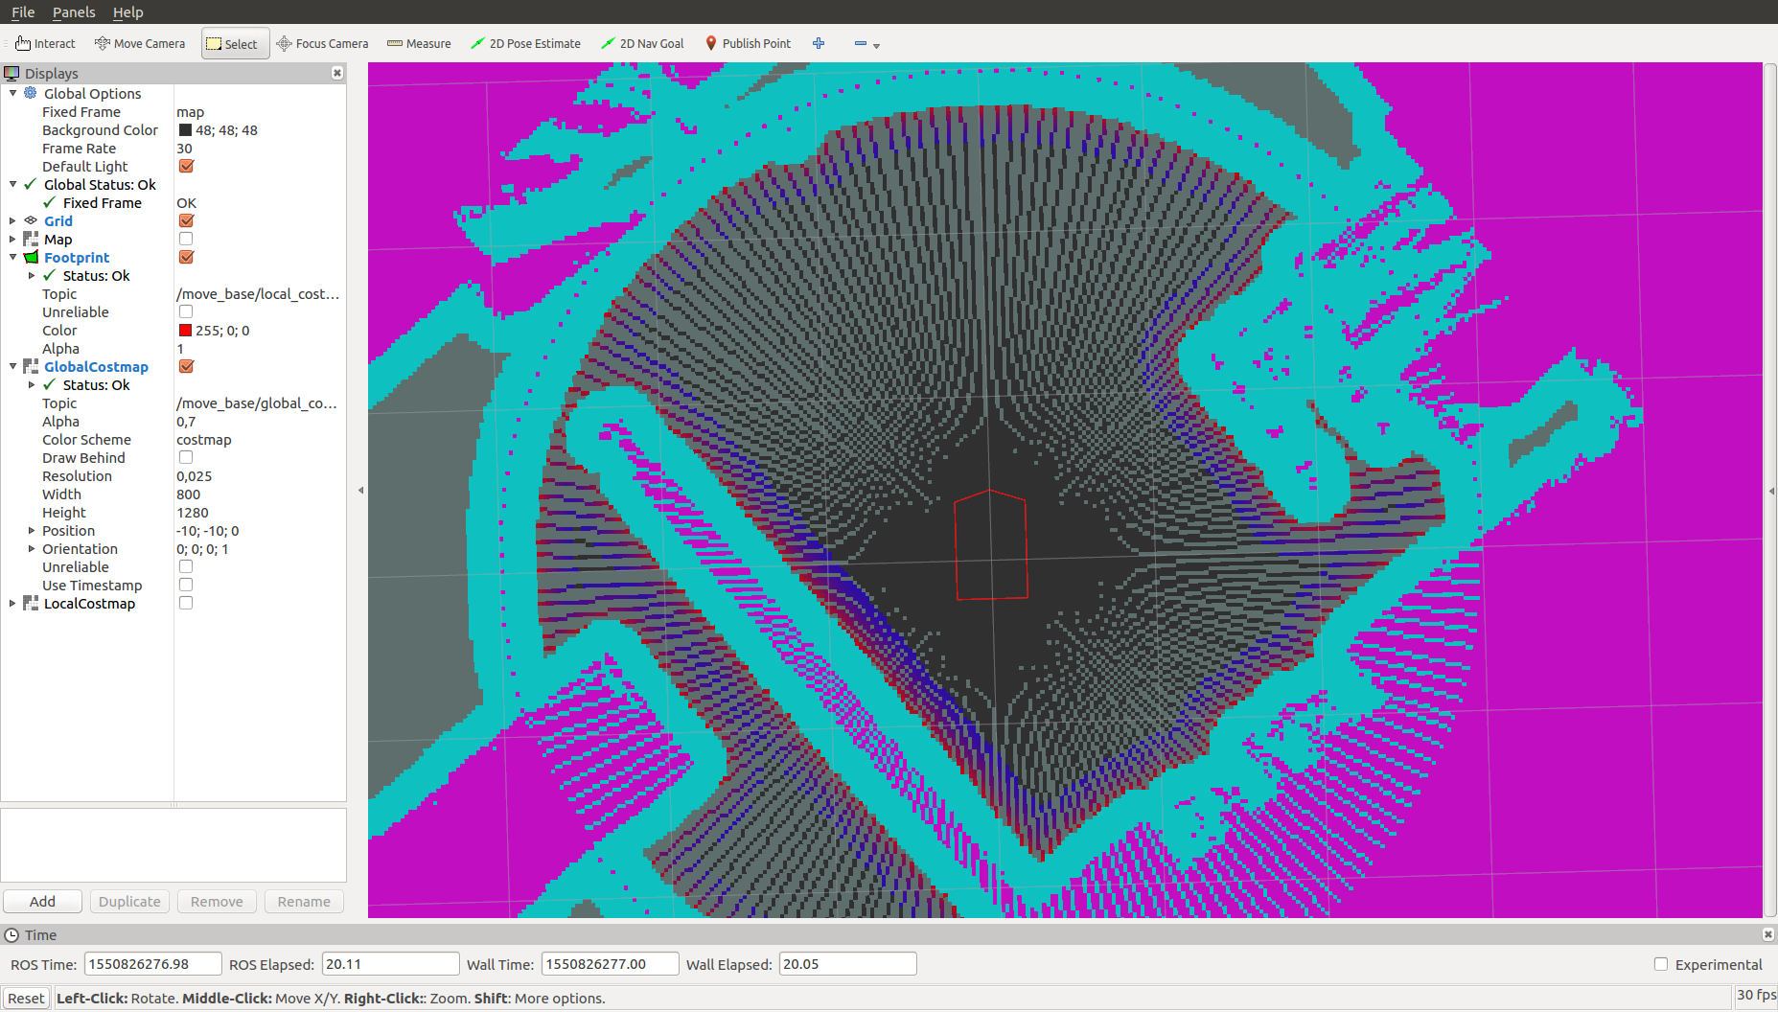The height and width of the screenshot is (1012, 1778).
Task: Click the Background Color swatch
Action: (x=185, y=129)
